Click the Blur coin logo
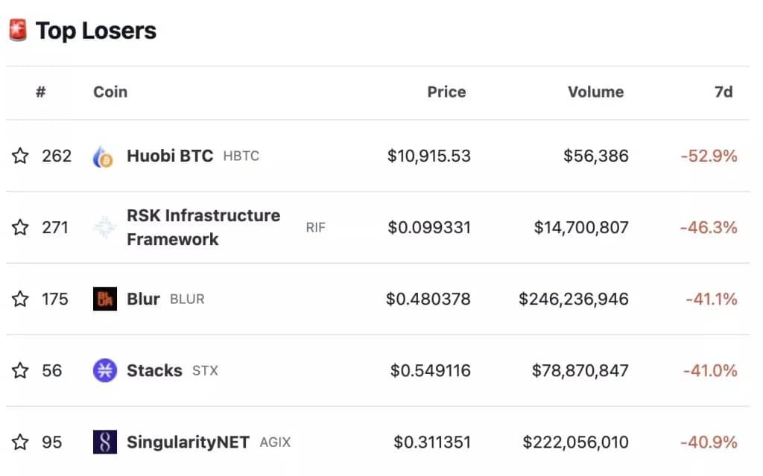The height and width of the screenshot is (476, 763). click(104, 299)
